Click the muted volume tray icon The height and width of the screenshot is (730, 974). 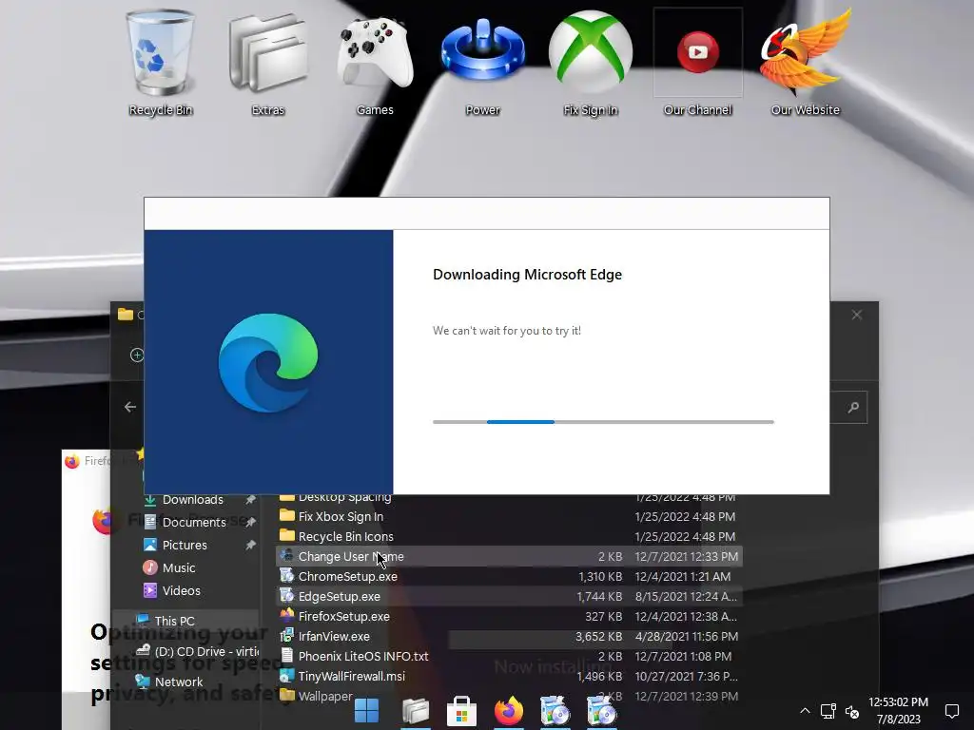[x=851, y=711]
